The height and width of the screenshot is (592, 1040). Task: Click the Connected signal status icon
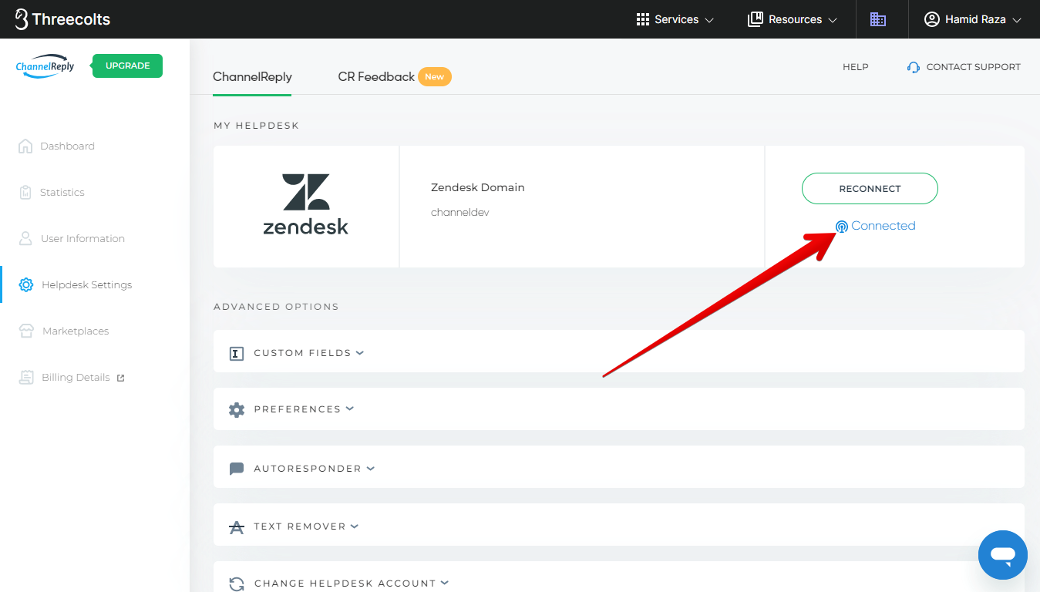point(842,227)
